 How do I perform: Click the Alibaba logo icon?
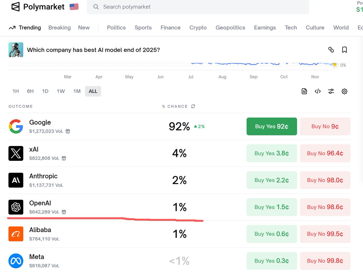point(16,234)
